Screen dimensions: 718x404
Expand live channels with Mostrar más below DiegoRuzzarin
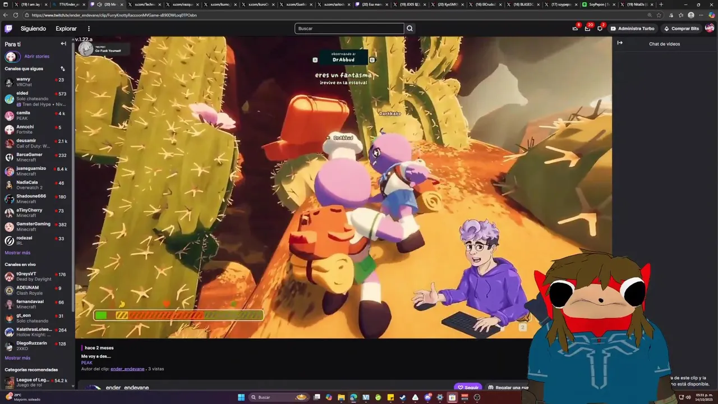17,358
